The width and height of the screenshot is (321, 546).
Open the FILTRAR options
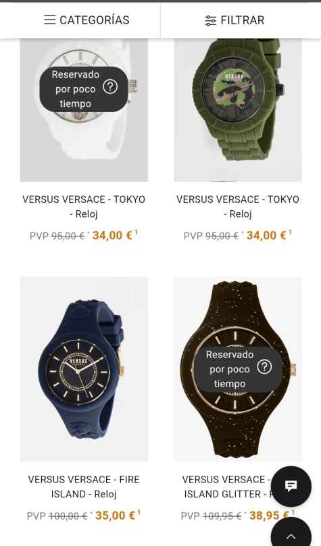click(234, 20)
